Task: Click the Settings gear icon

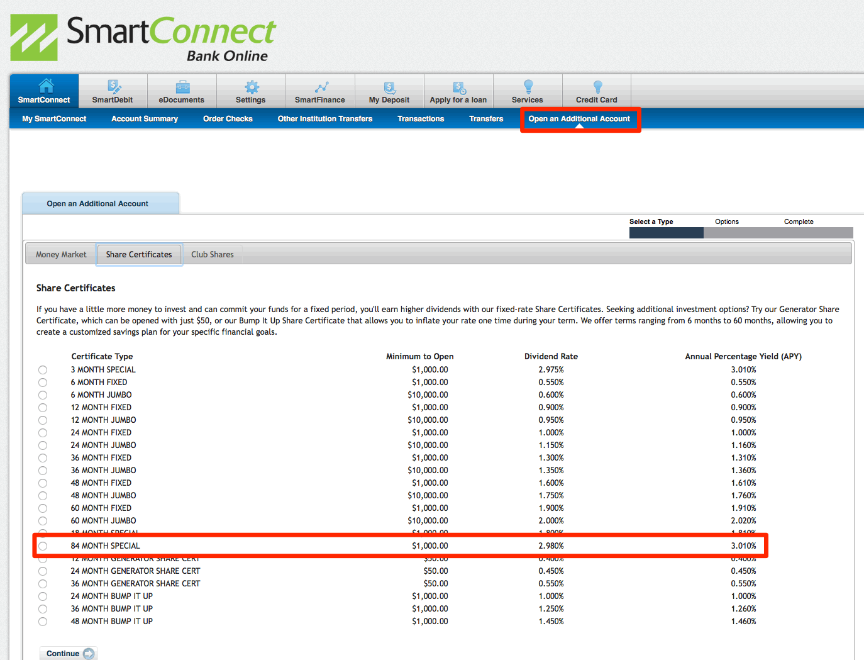Action: pos(252,87)
